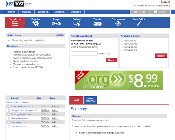Switch to the MAIN tab
Image resolution: width=175 pixels, height=140 pixels.
[x=76, y=100]
